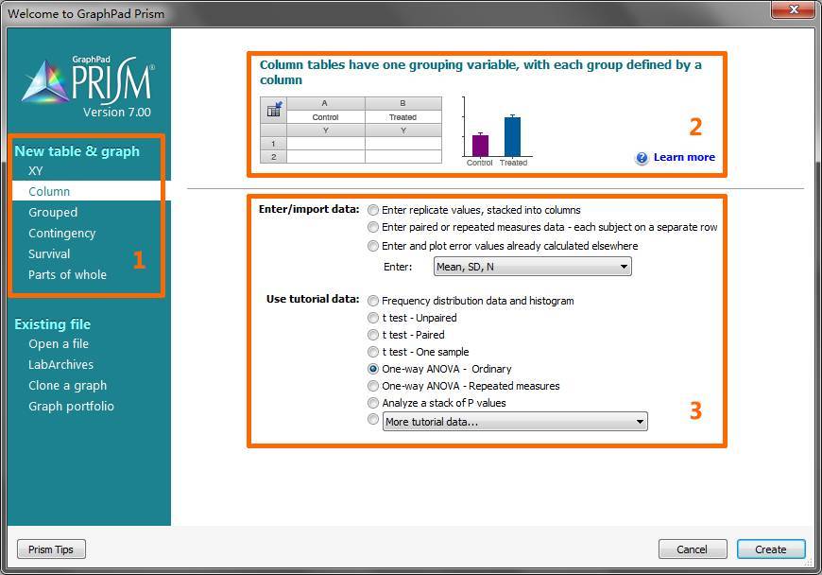Click the Control column header in preview table
Viewport: 822px width, 575px height.
click(x=326, y=117)
